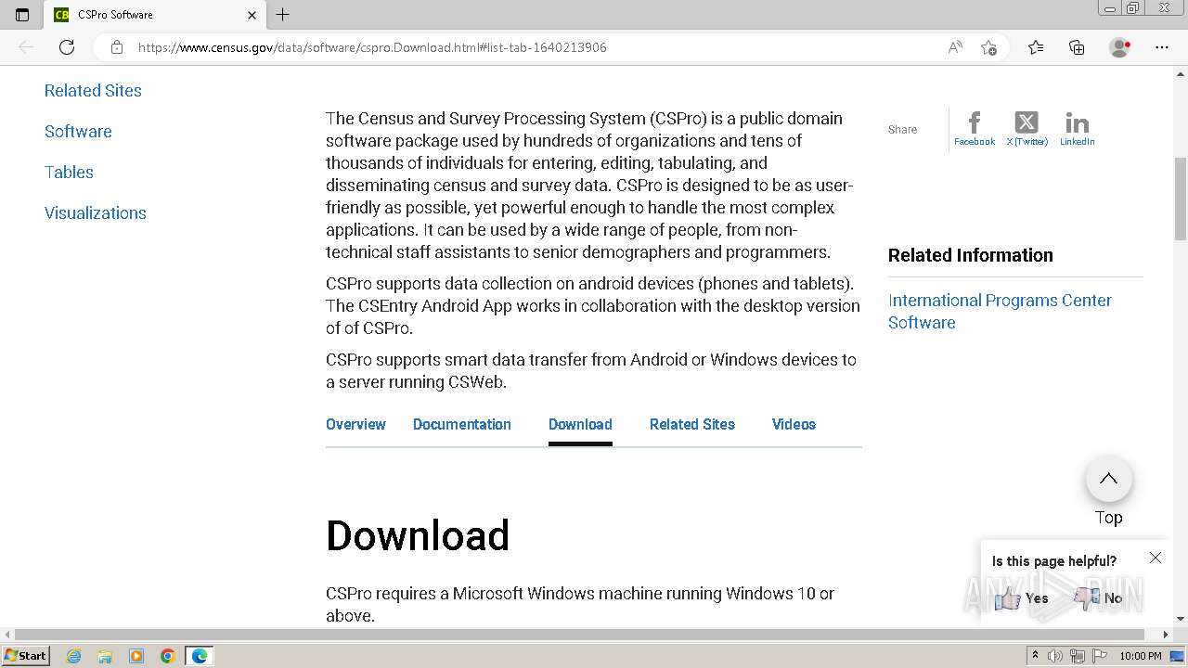
Task: Switch to the Edge taskbar button
Action: (200, 656)
